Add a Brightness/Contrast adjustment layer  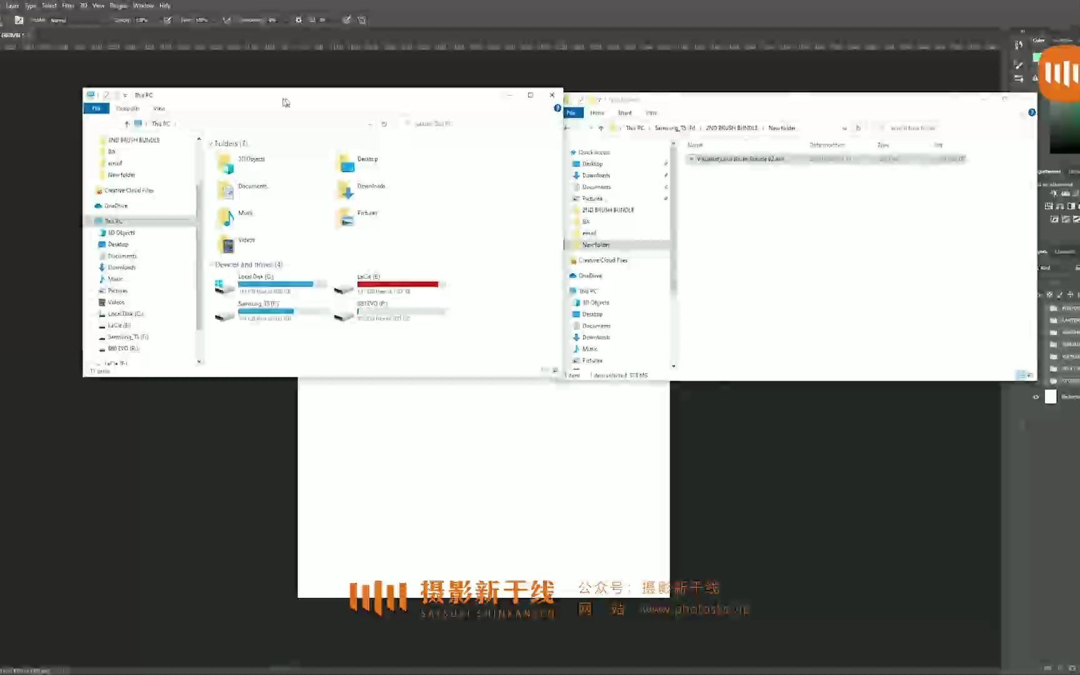(1054, 193)
